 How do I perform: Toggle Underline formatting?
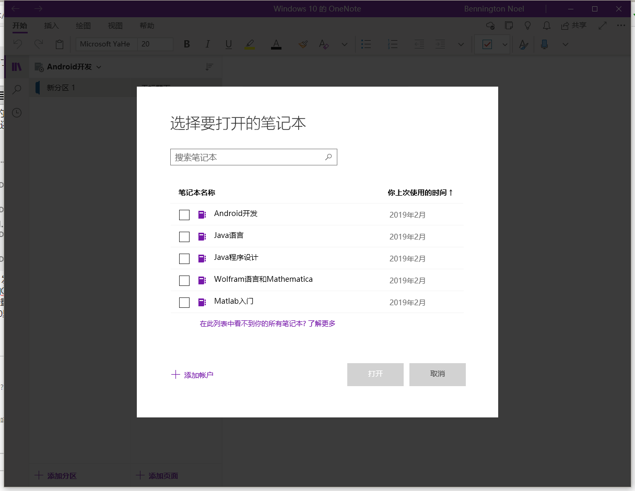click(x=229, y=44)
